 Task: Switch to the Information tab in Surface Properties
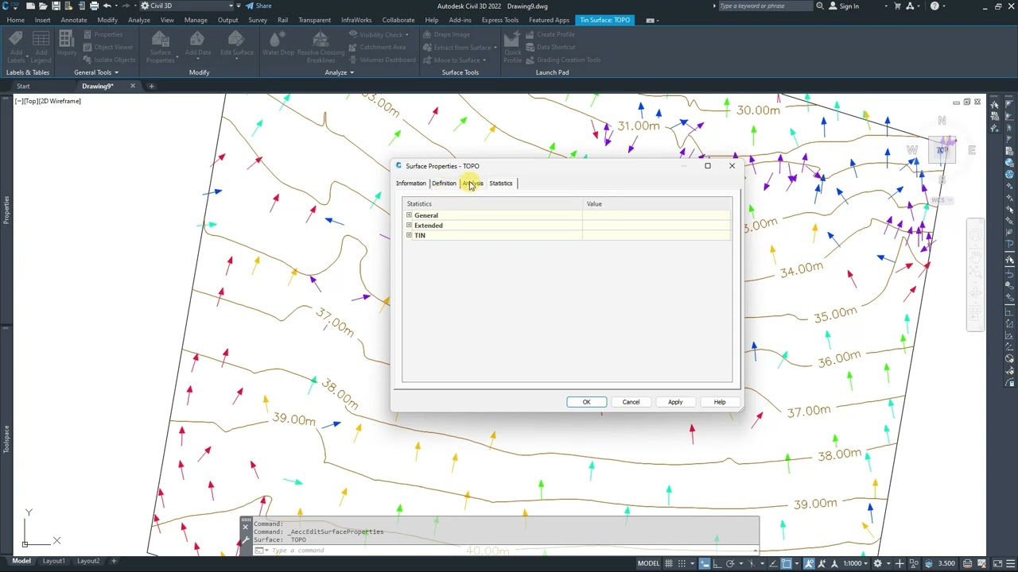411,184
